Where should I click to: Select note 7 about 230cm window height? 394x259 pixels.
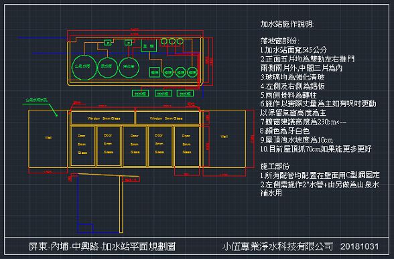tap(304, 122)
